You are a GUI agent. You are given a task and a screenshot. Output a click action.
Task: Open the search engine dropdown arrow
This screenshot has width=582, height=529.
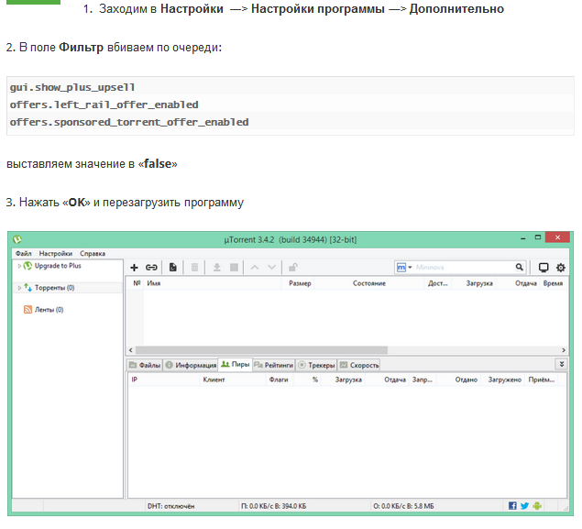tap(410, 268)
